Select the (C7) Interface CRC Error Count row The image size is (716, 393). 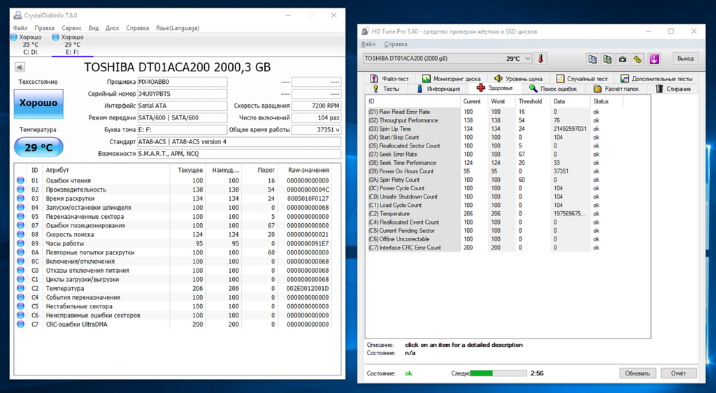click(496, 248)
